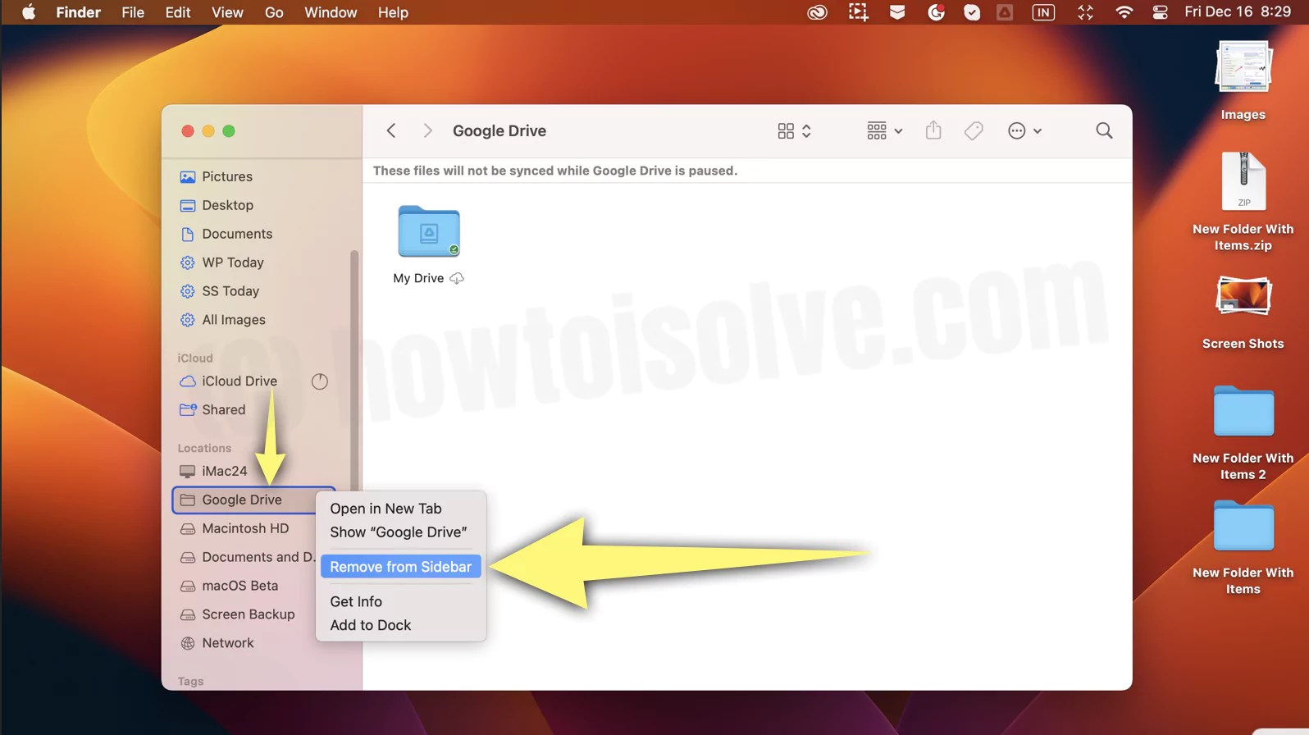This screenshot has height=735, width=1309.
Task: Click the checkmark app menu bar icon
Action: tap(972, 12)
